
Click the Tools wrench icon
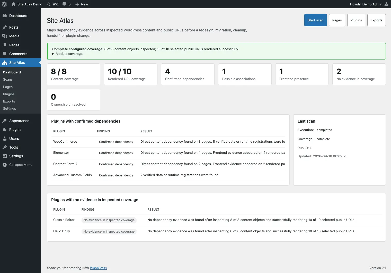click(x=5, y=147)
